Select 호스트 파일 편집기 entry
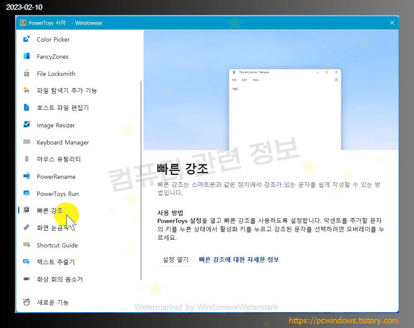Image resolution: width=414 pixels, height=328 pixels. pyautogui.click(x=79, y=108)
